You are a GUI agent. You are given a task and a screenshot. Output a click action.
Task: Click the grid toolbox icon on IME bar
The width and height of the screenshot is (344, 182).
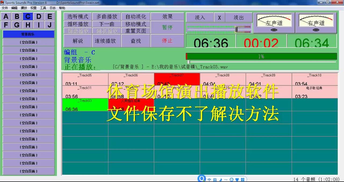click(243, 179)
